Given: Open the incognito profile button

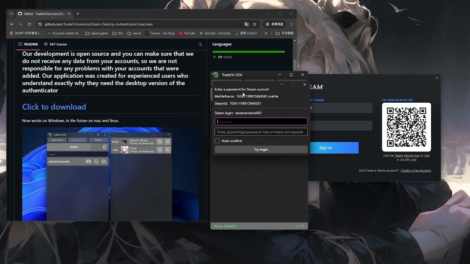Looking at the screenshot, I should [x=275, y=24].
